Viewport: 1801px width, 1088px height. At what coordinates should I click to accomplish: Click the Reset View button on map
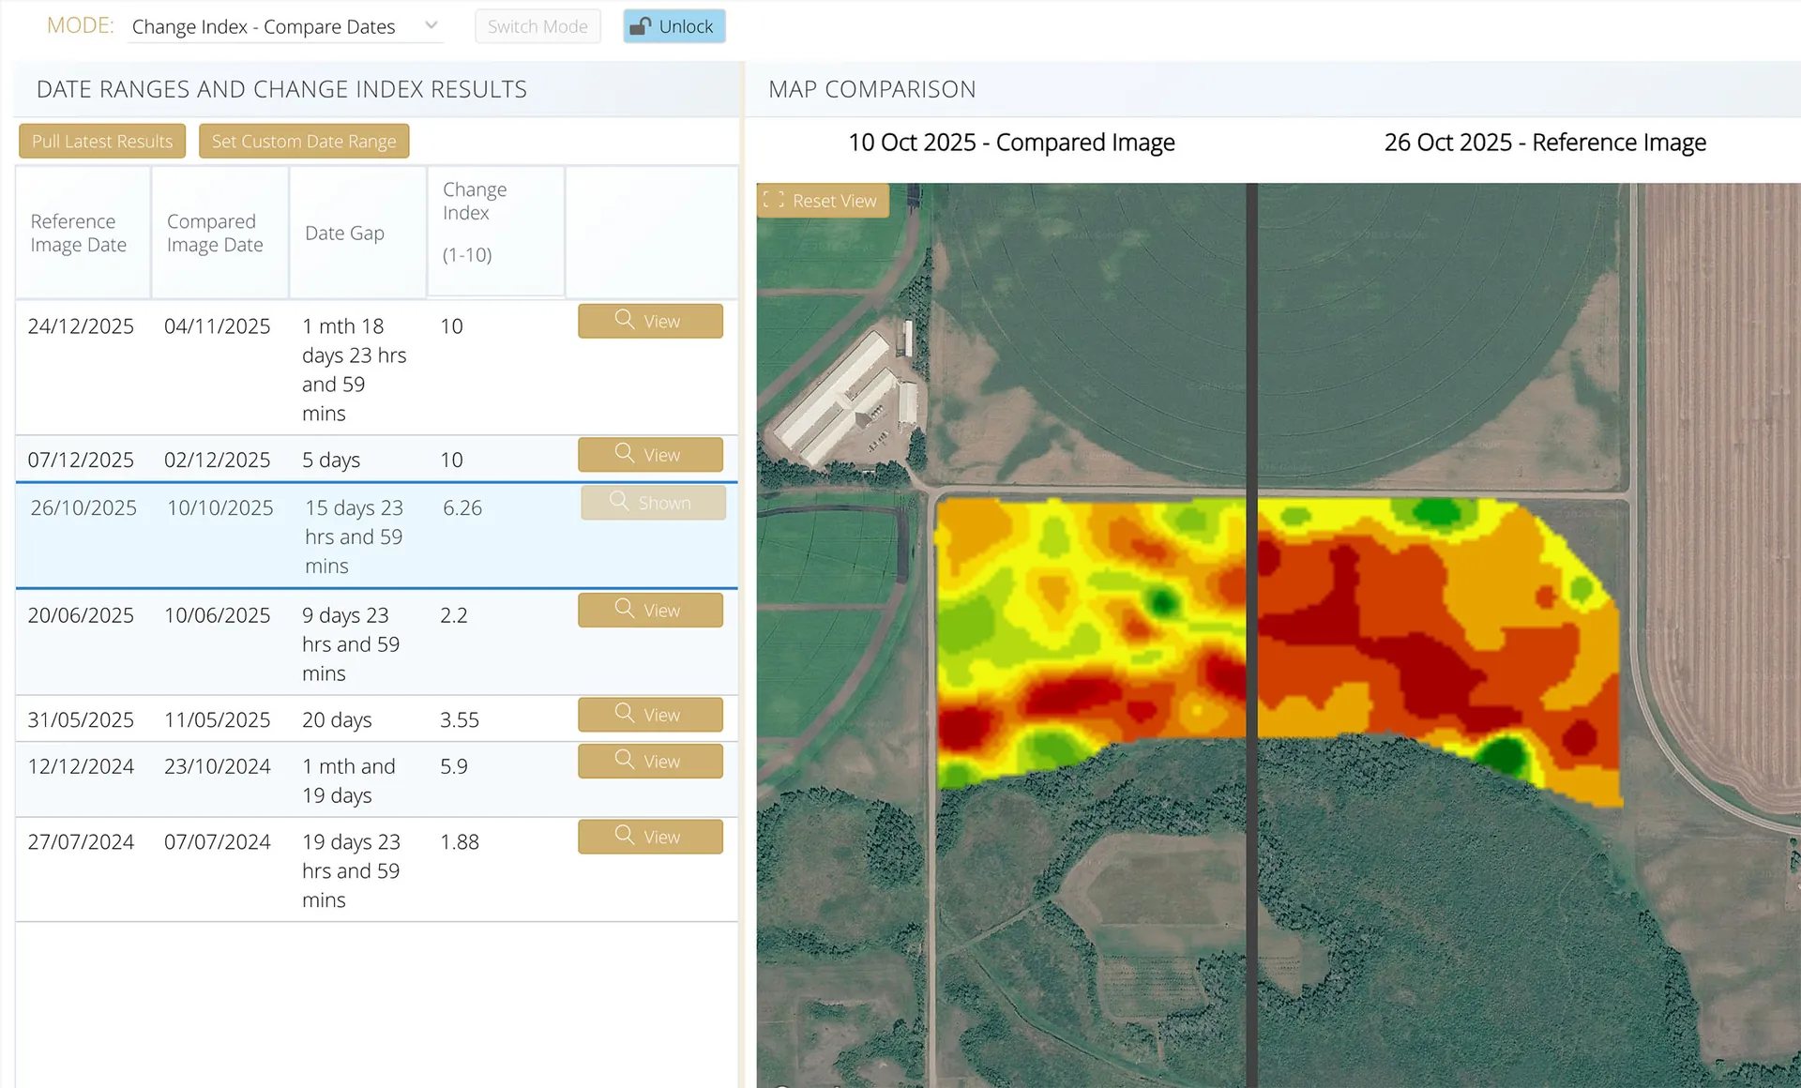click(823, 201)
